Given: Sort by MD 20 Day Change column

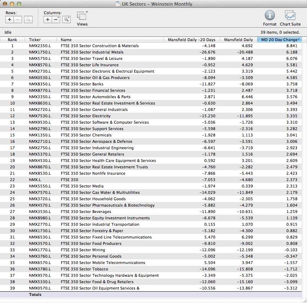Looking at the screenshot, I should coord(279,40).
